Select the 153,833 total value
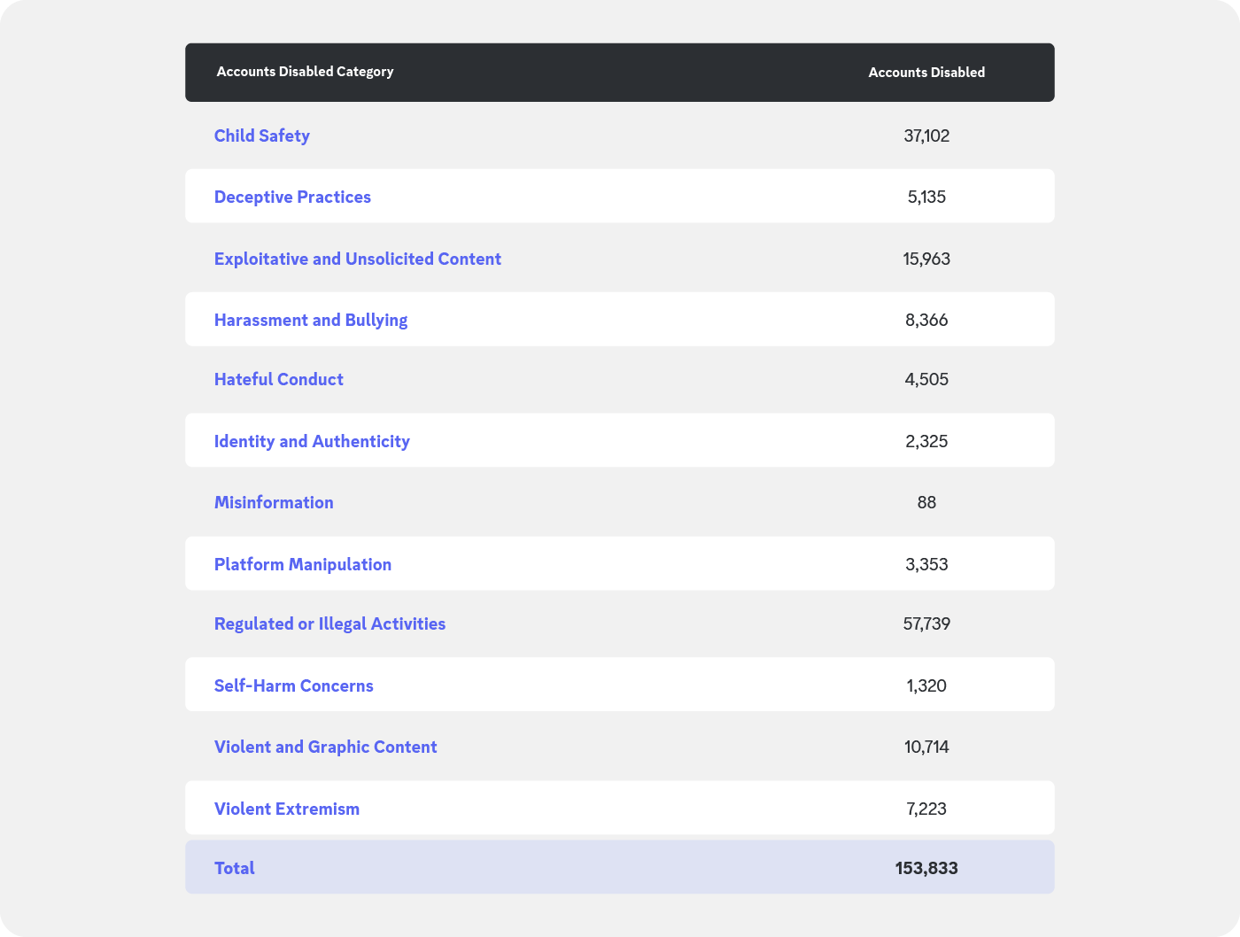 click(x=926, y=868)
